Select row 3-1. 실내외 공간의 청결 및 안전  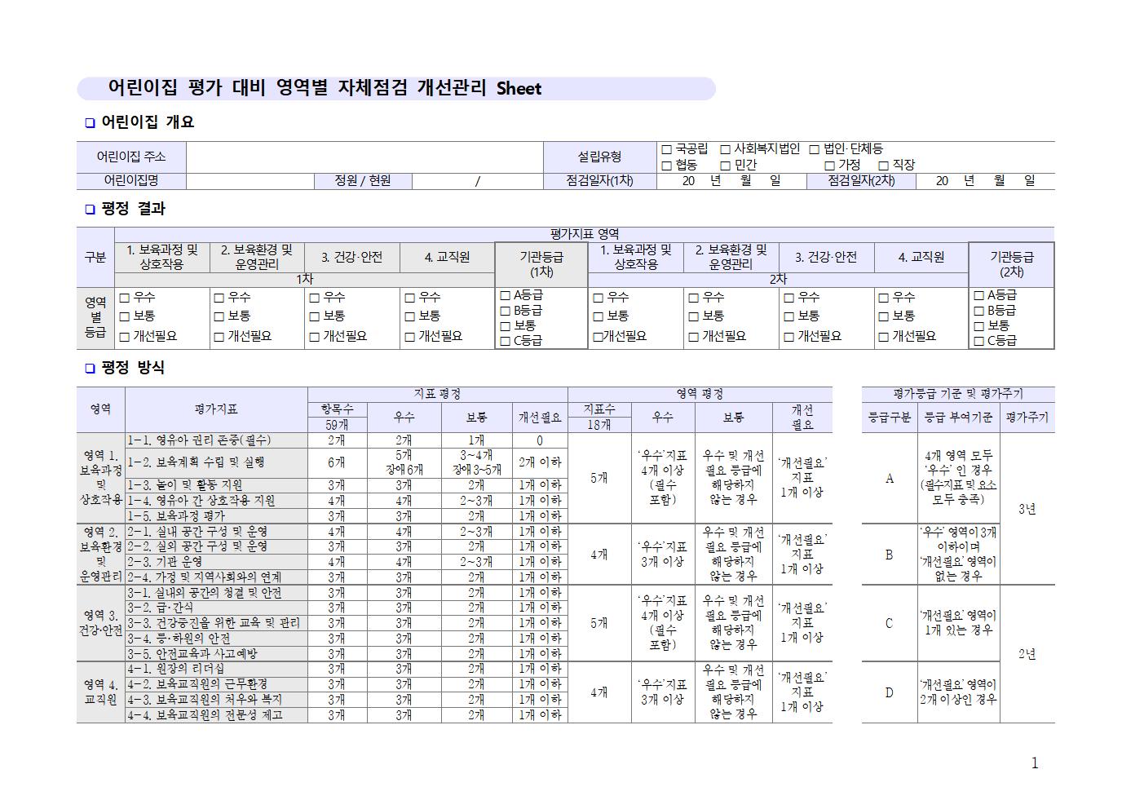tap(216, 593)
